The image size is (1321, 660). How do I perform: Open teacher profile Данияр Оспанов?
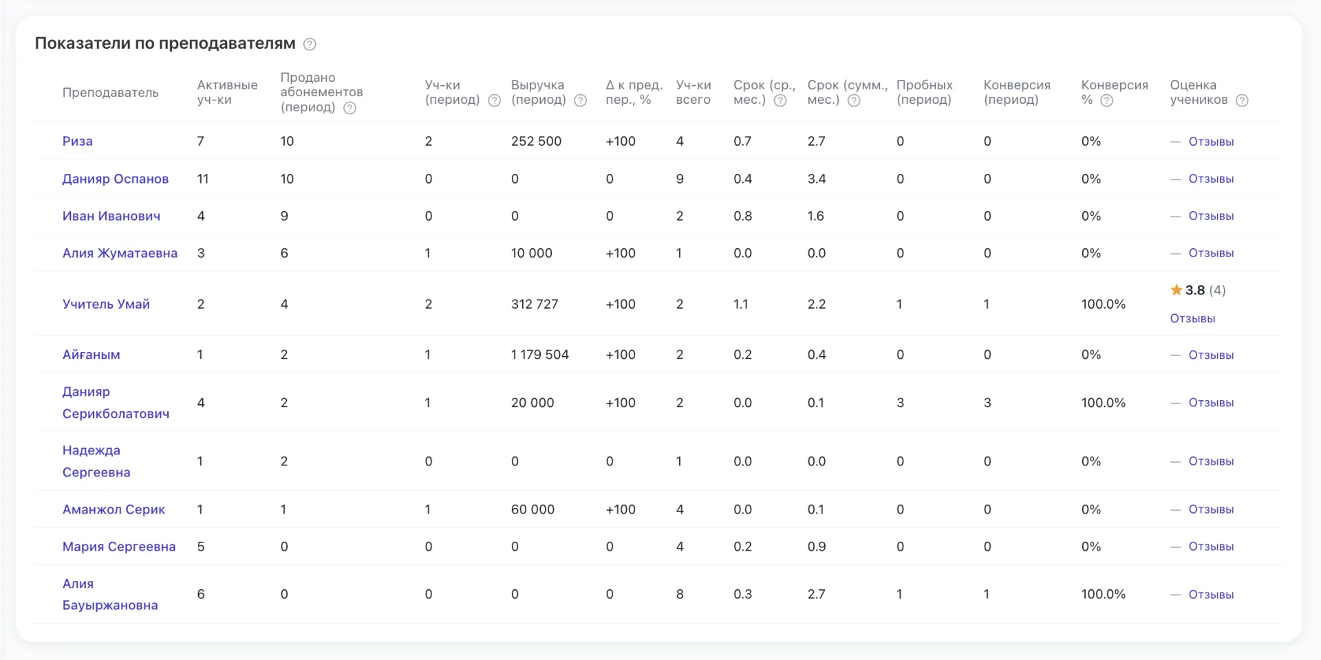click(116, 179)
